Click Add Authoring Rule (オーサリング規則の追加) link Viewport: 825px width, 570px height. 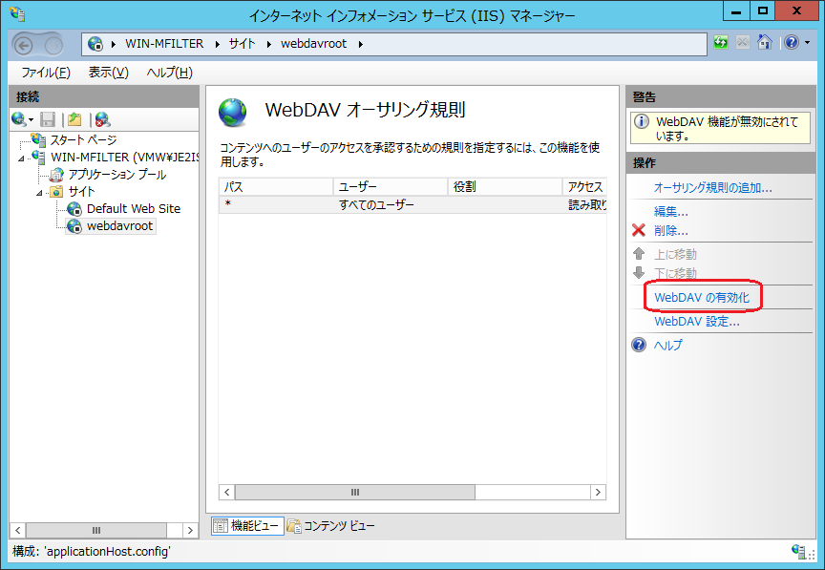pyautogui.click(x=712, y=188)
